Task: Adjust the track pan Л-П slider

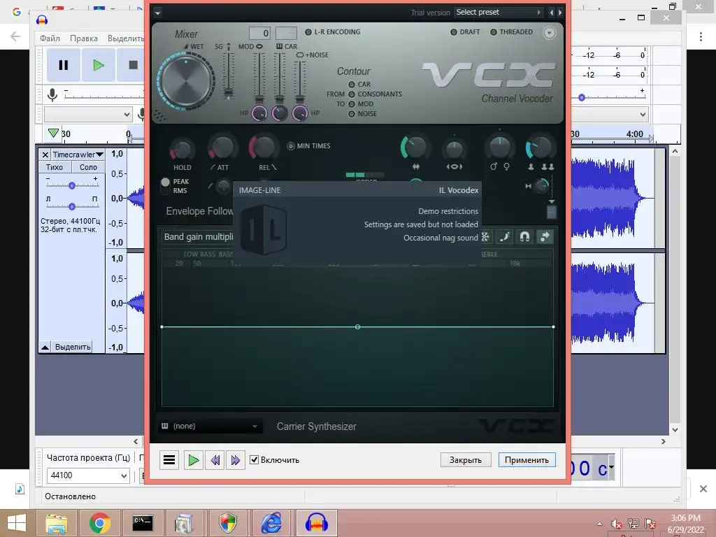Action: click(72, 206)
